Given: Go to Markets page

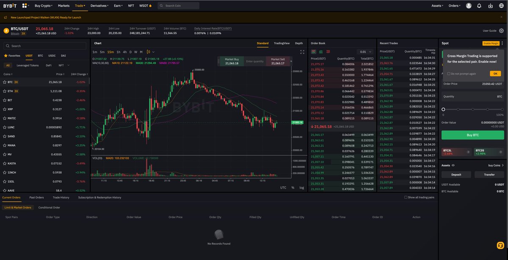Looking at the screenshot, I should coord(64,6).
